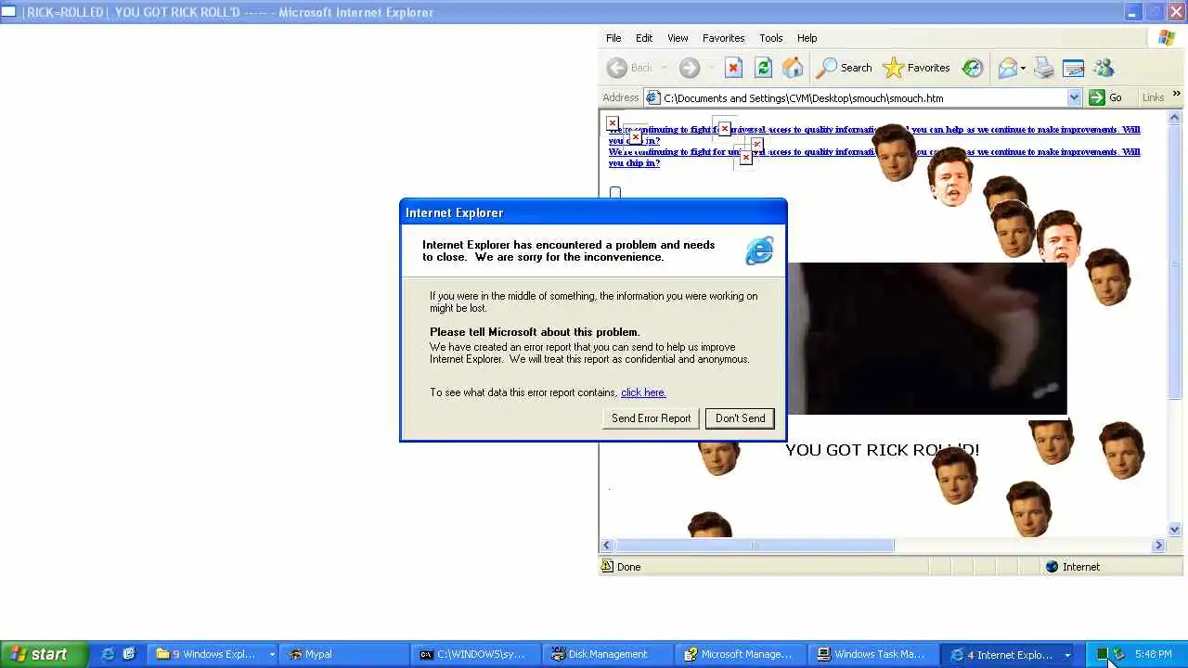Follow the 'click here' error data link
The width and height of the screenshot is (1188, 668).
click(643, 392)
